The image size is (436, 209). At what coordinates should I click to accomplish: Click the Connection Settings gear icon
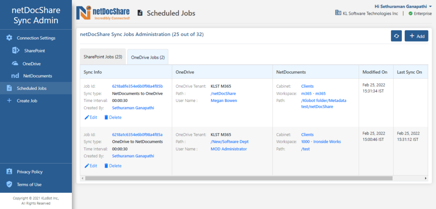tap(9, 38)
